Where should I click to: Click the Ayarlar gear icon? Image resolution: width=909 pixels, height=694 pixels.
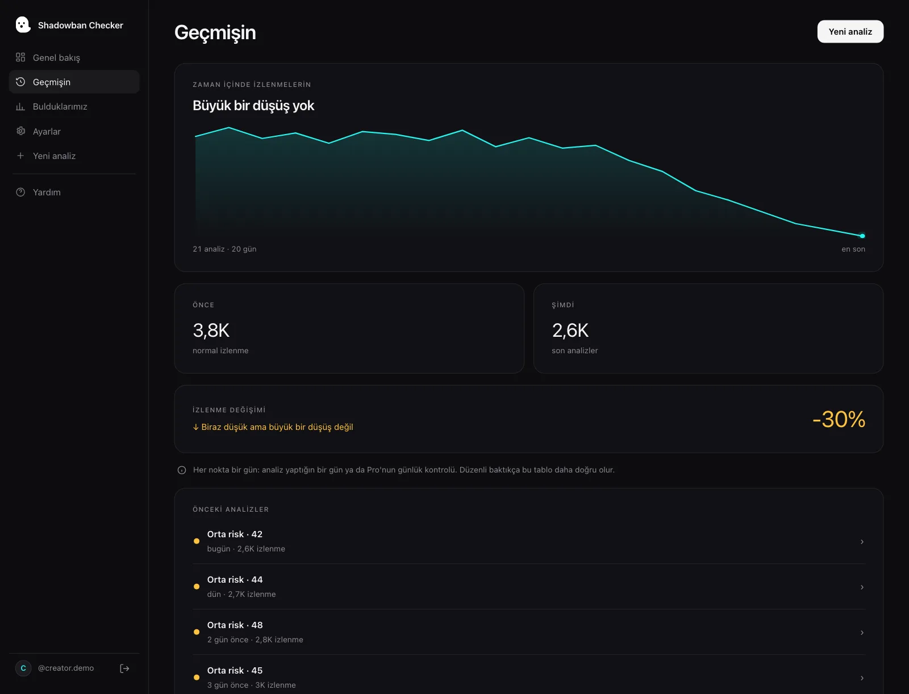pyautogui.click(x=20, y=131)
